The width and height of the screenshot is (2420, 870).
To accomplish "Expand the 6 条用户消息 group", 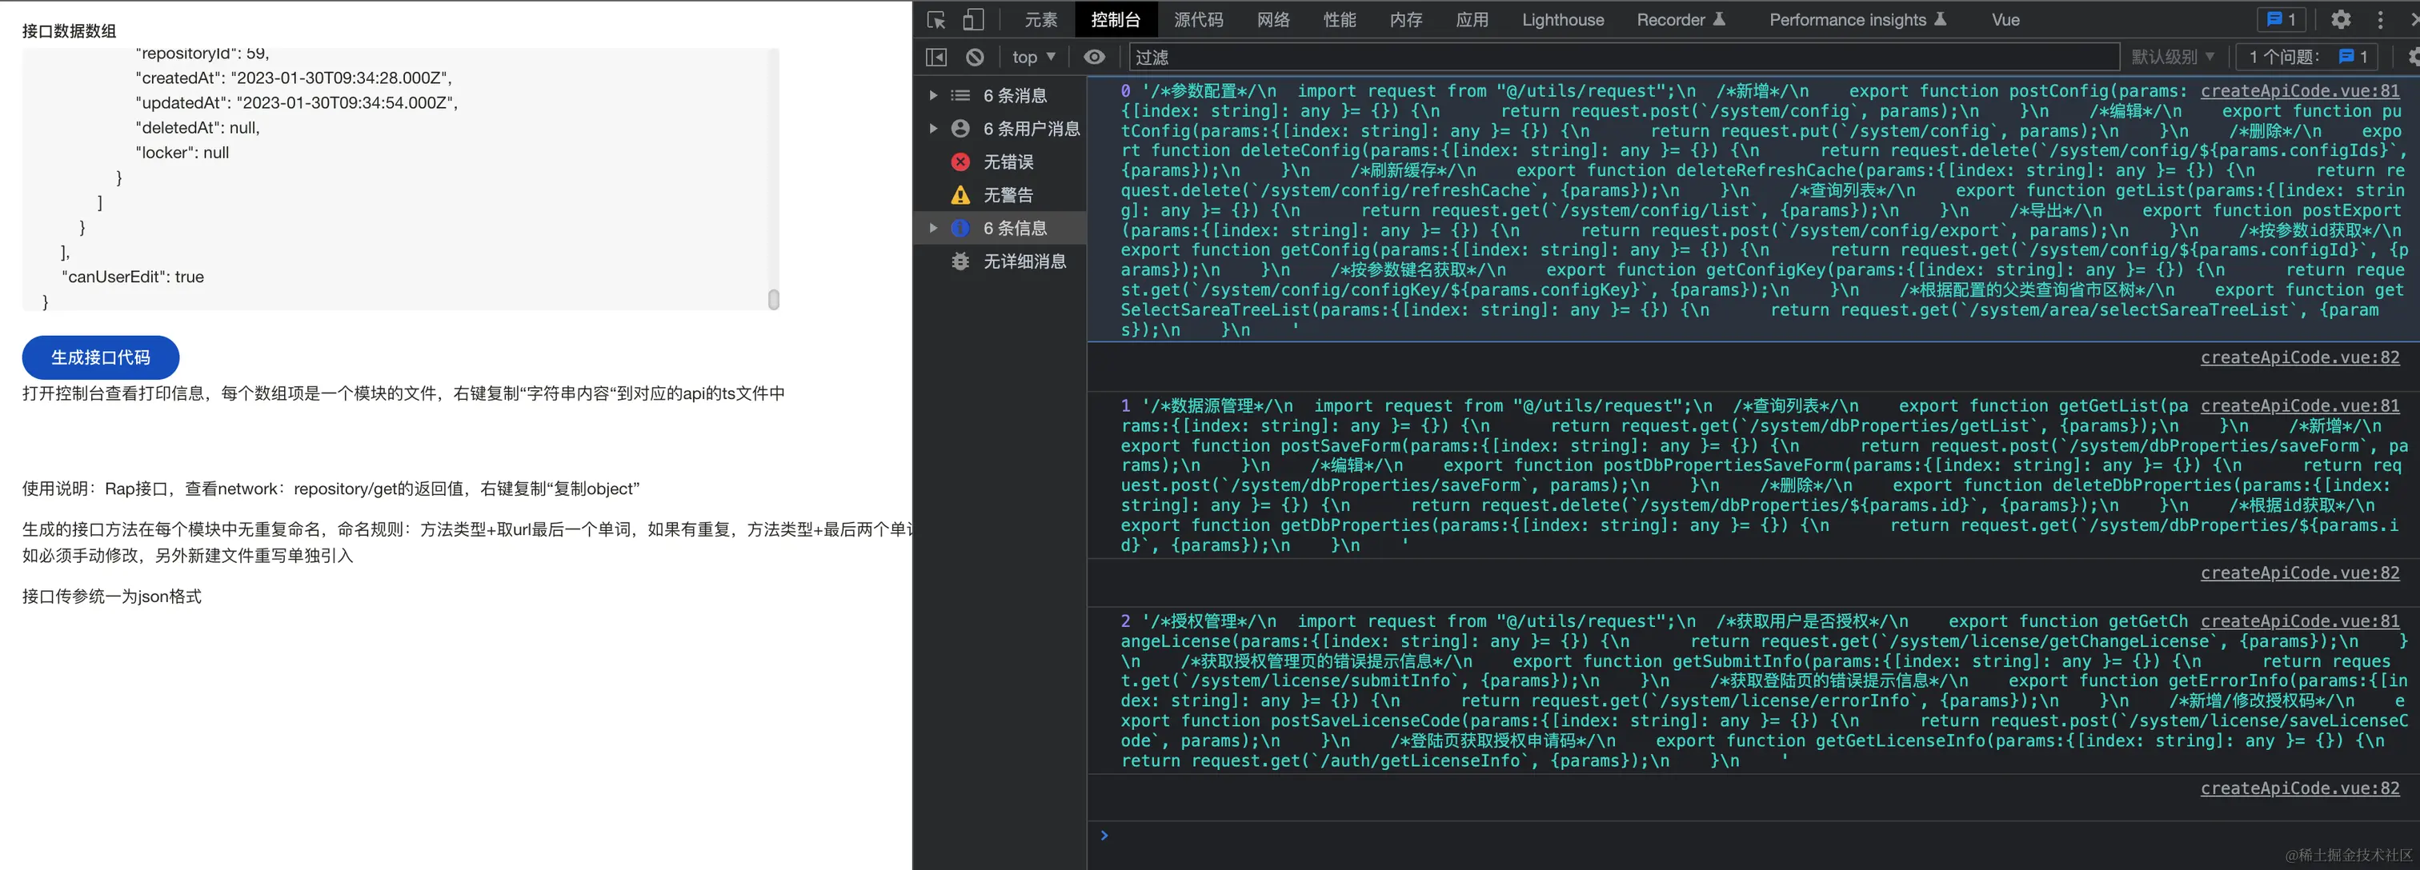I will click(x=933, y=129).
